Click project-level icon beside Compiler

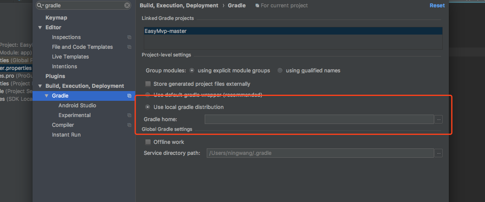[x=129, y=125]
